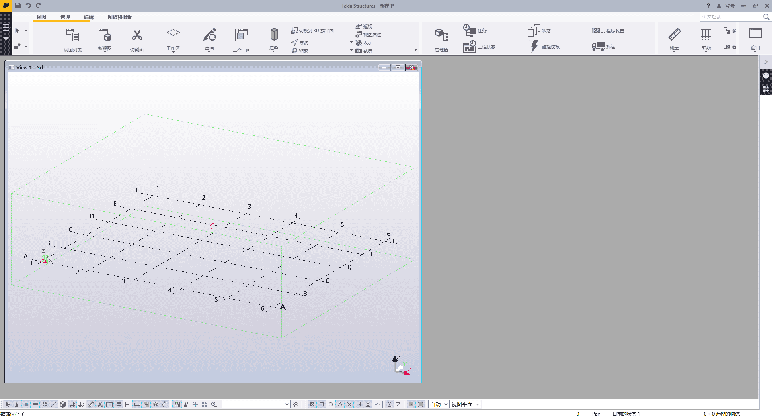
Task: Open the 3D cube side pane icon
Action: pyautogui.click(x=766, y=75)
